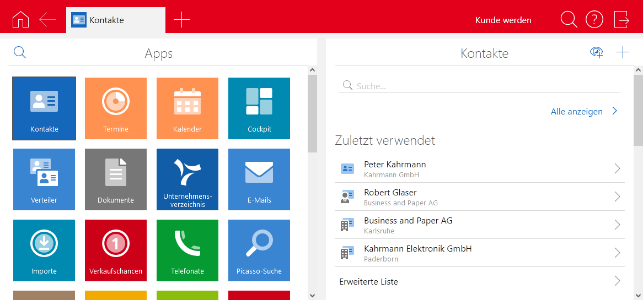Click the Suche contact search field
Screen dimensions: 643x300
(485, 86)
